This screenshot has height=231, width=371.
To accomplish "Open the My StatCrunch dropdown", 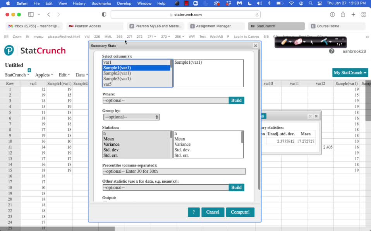I will [x=350, y=73].
